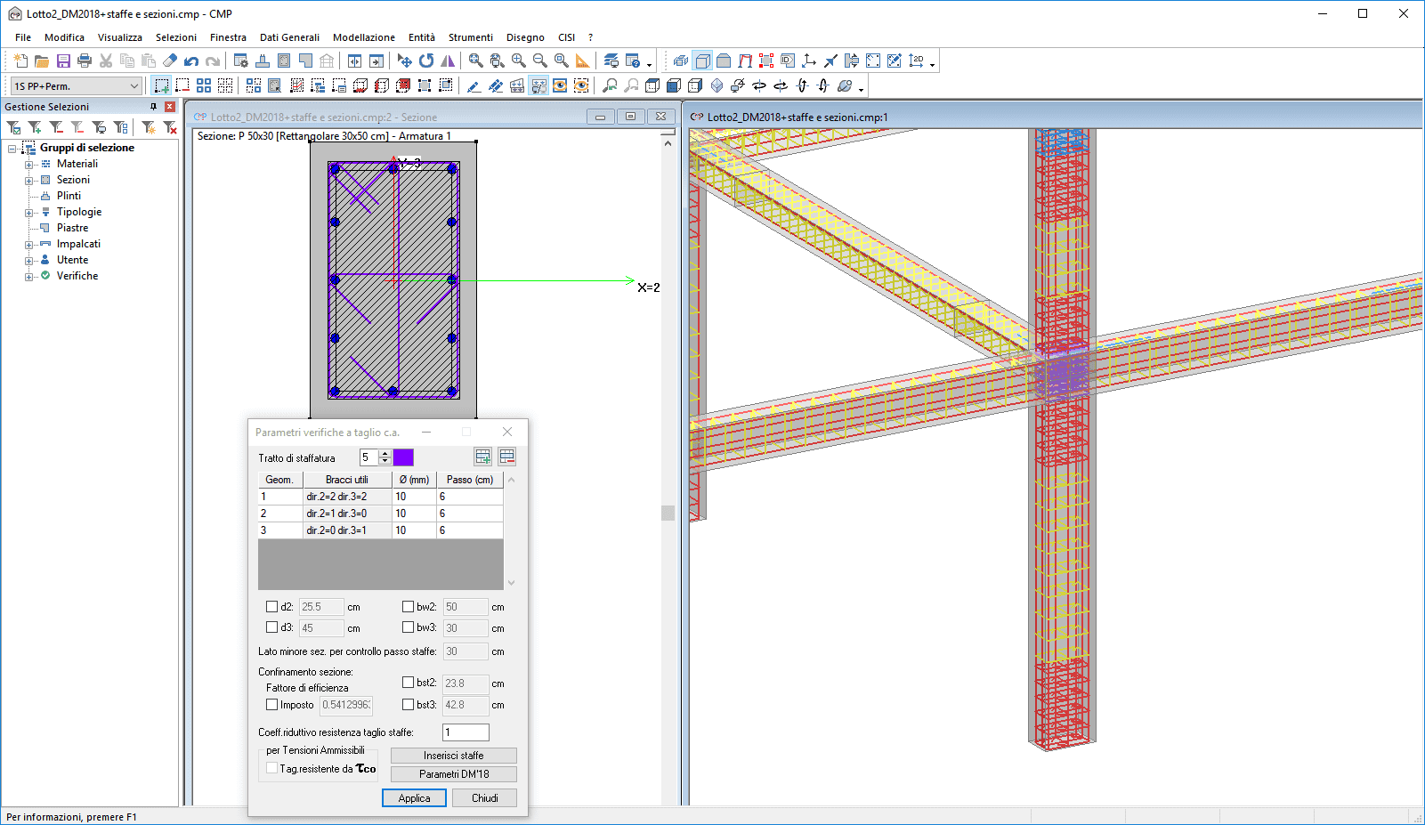Pin the Gestione Selezioni panel
Screen dimensions: 1425x825
(153, 107)
